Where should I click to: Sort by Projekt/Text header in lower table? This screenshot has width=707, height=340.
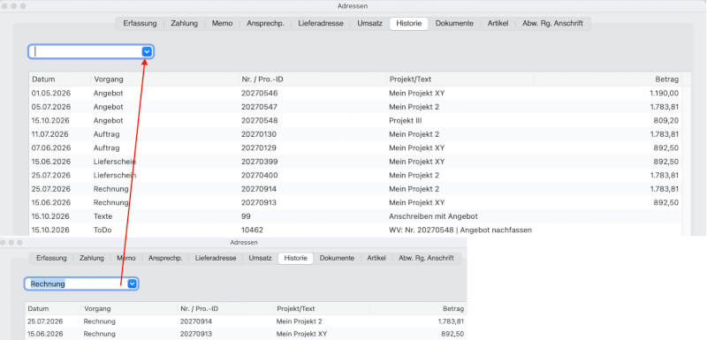pyautogui.click(x=296, y=309)
